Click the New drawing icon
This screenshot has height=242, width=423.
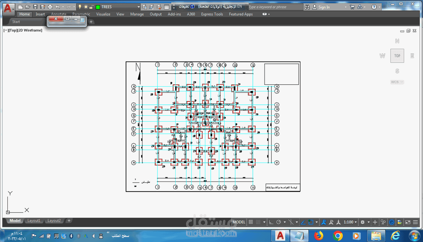tap(21, 7)
